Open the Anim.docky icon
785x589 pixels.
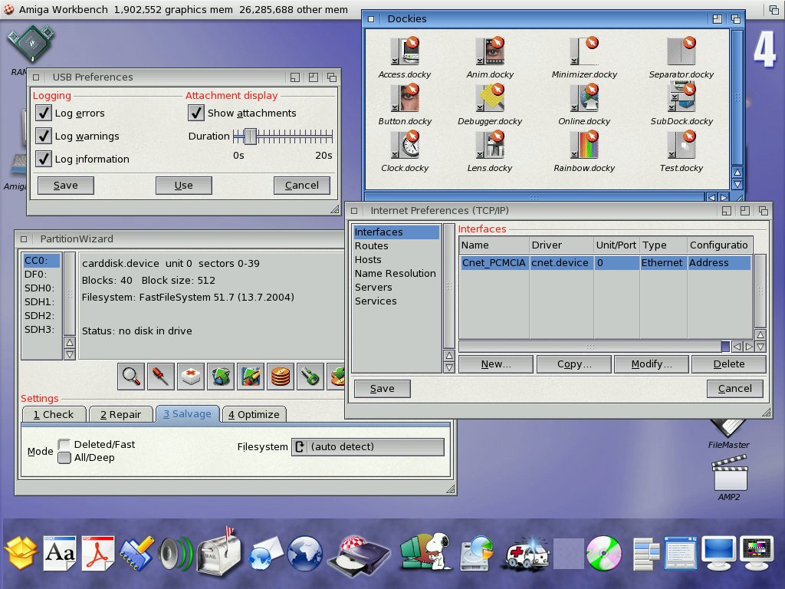tap(490, 51)
